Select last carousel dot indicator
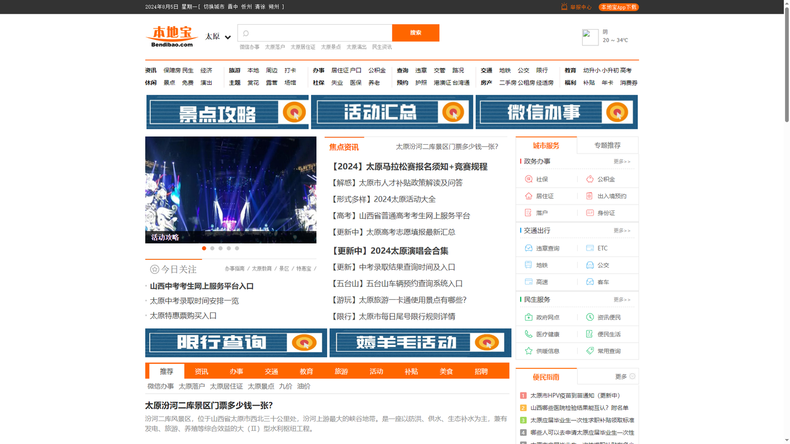The height and width of the screenshot is (444, 790). 237,248
